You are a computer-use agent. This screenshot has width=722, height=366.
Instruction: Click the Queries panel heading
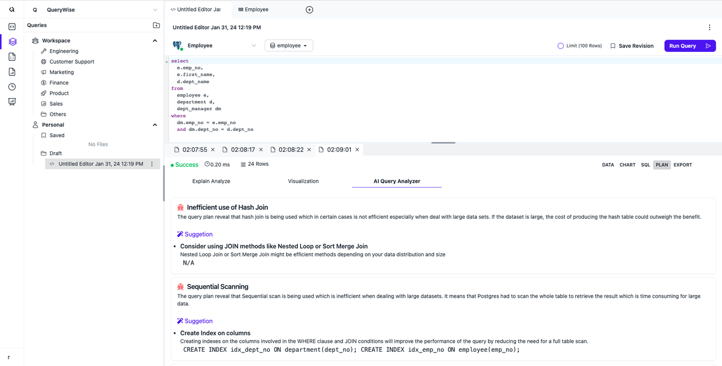coord(37,25)
